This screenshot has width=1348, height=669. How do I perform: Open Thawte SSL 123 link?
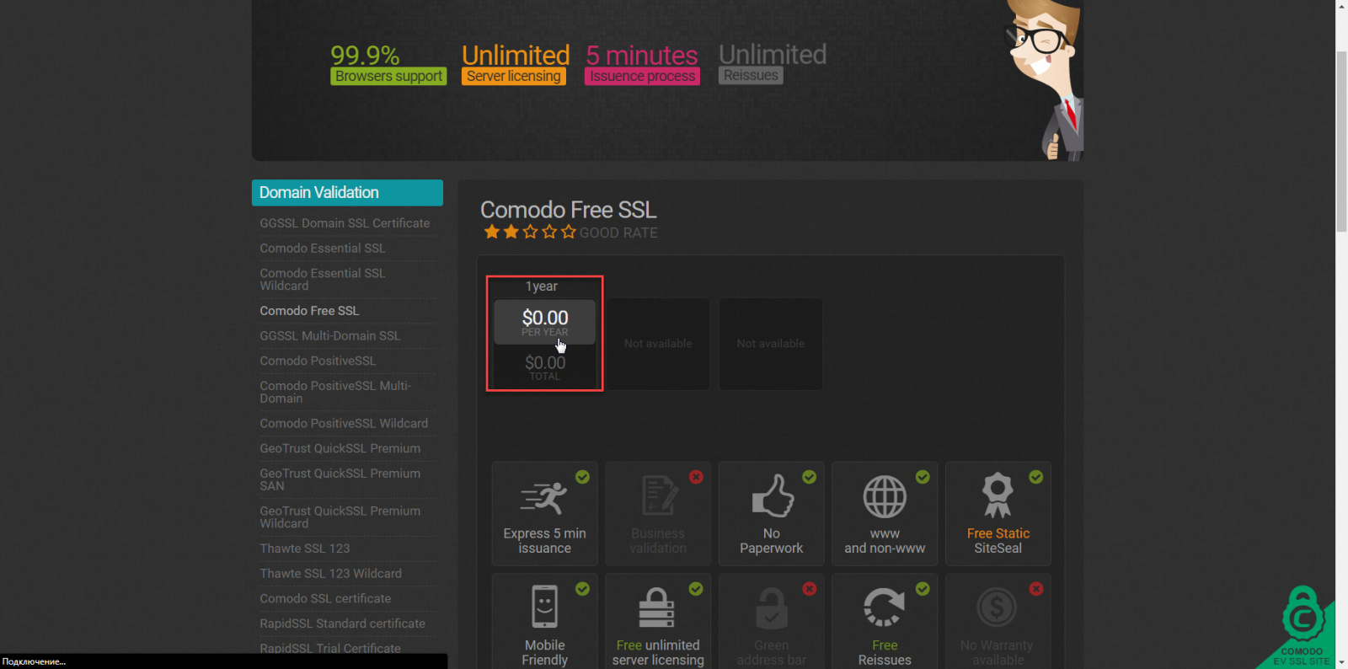click(305, 549)
